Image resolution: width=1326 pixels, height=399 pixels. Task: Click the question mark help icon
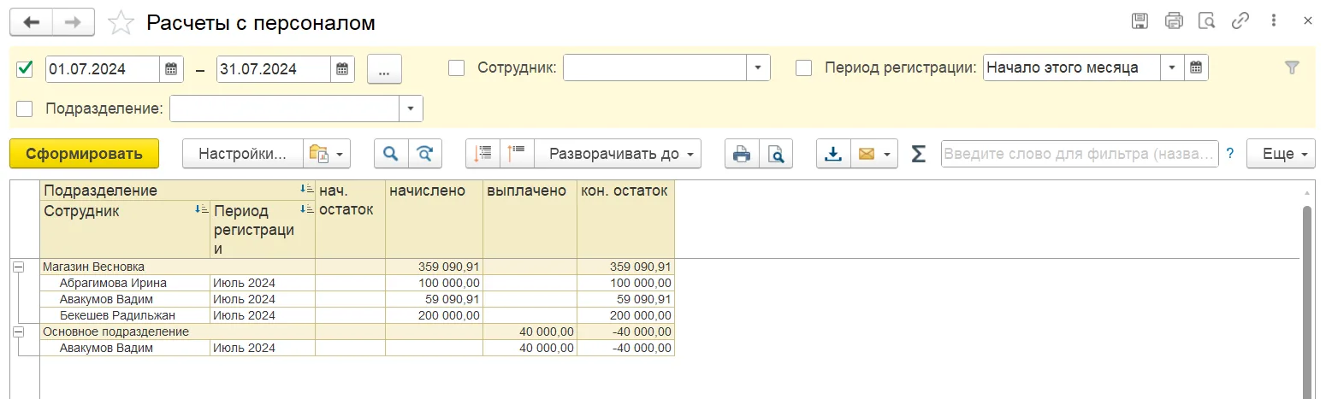1230,154
